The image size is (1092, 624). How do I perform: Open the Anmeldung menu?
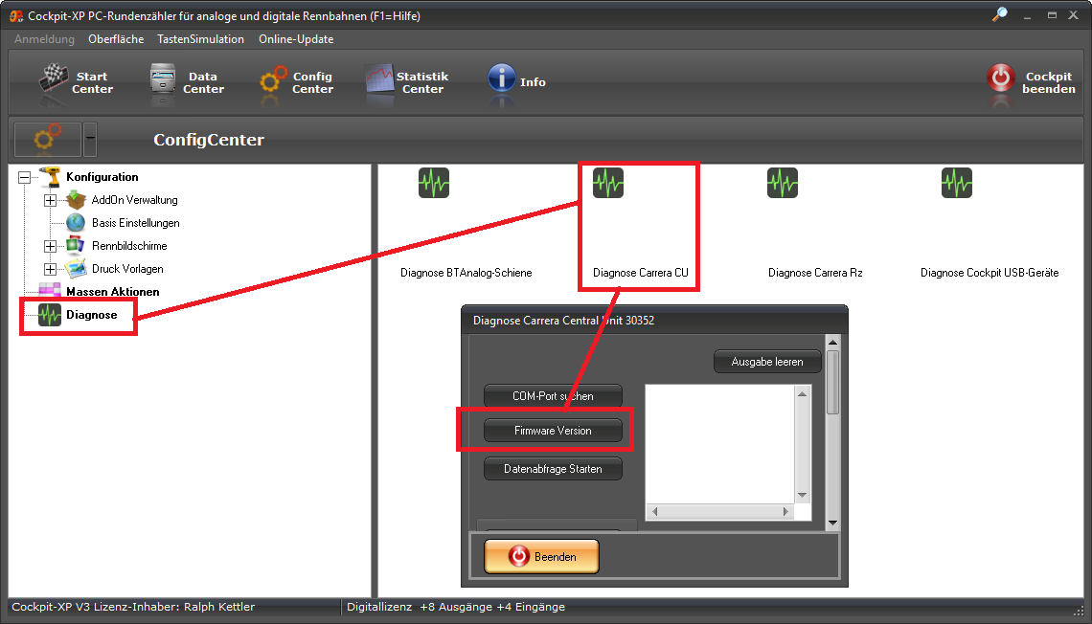pyautogui.click(x=44, y=39)
